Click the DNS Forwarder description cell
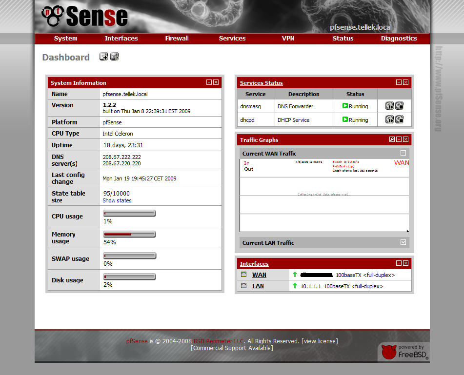464x375 pixels. [x=304, y=106]
